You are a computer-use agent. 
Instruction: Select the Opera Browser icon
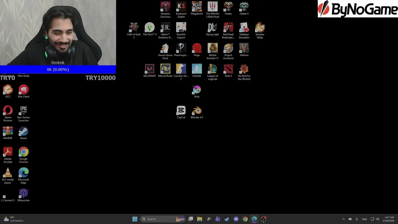tap(8, 114)
